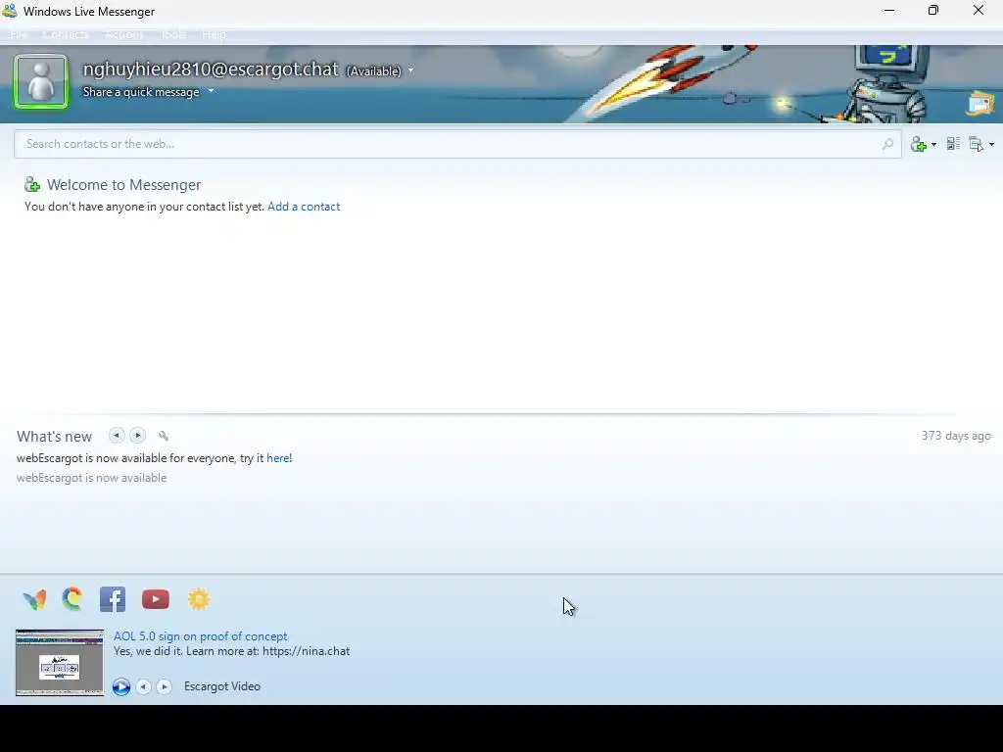This screenshot has width=1003, height=752.
Task: Open AOL 5.0 sign on proof of concept link
Action: click(x=200, y=636)
